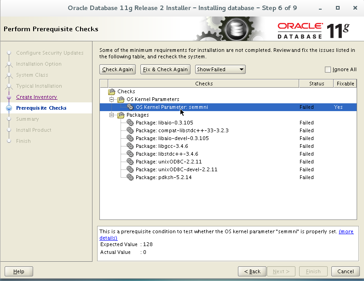Image resolution: width=364 pixels, height=281 pixels.
Task: Select row Package: libaio-0.3.105
Action: [x=228, y=123]
